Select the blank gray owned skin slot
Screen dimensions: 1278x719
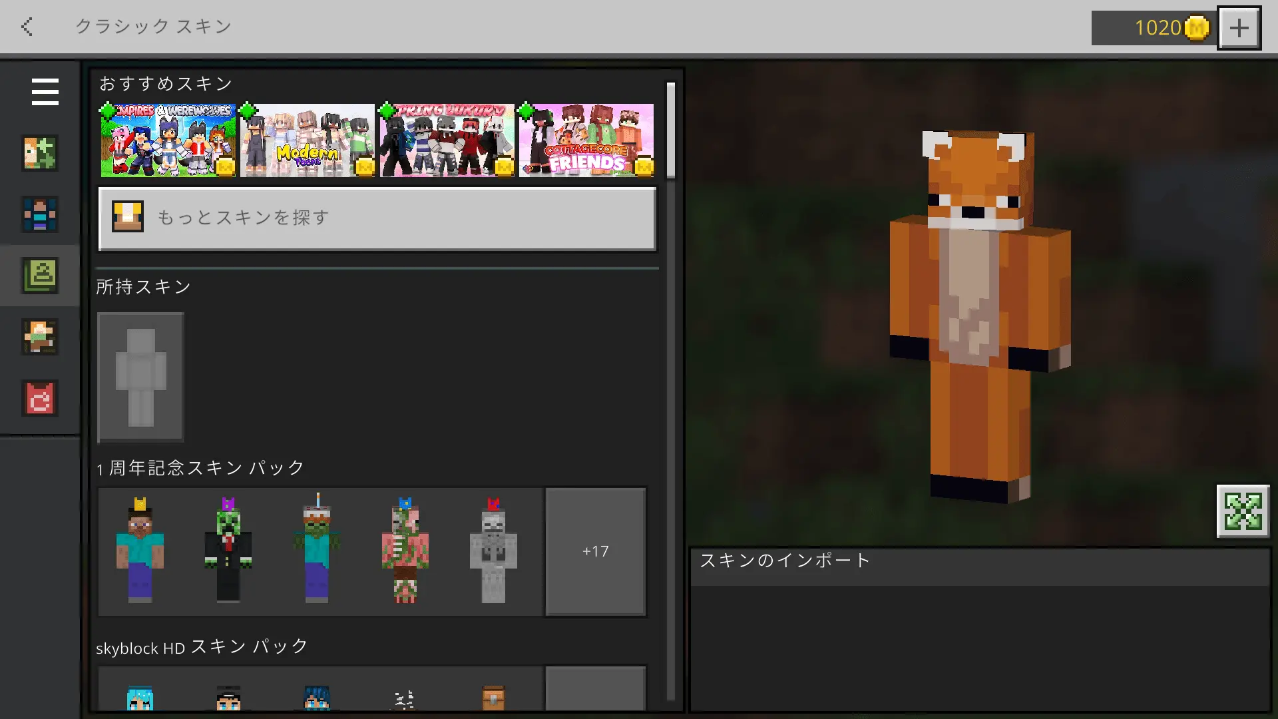coord(140,377)
